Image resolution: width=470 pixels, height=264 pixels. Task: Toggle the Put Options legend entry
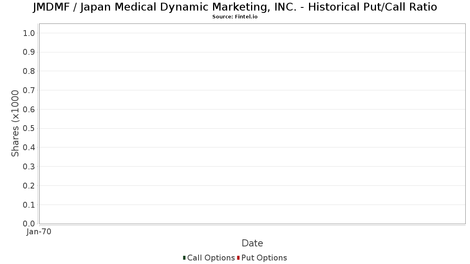[262, 258]
